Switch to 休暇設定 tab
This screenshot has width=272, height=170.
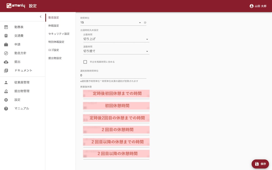(x=54, y=26)
